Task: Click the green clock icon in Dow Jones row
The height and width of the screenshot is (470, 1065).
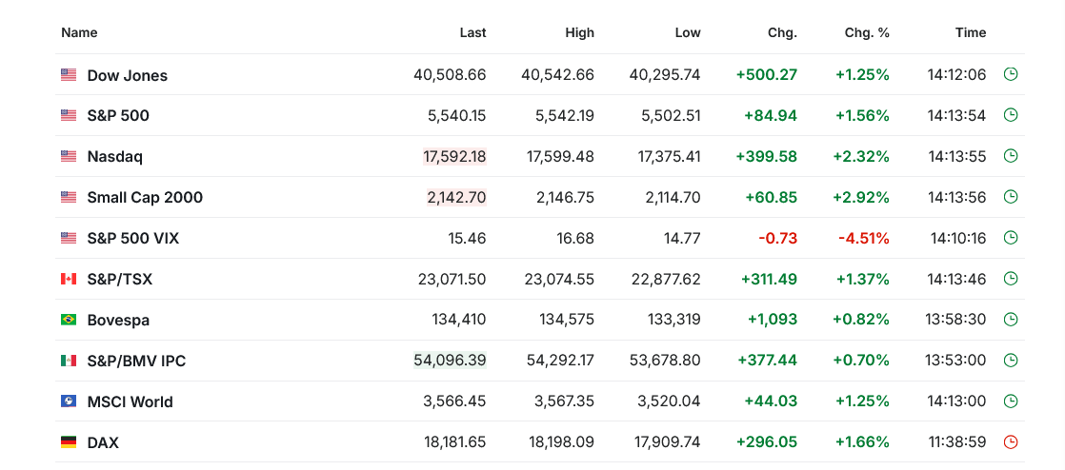Action: pyautogui.click(x=1011, y=74)
